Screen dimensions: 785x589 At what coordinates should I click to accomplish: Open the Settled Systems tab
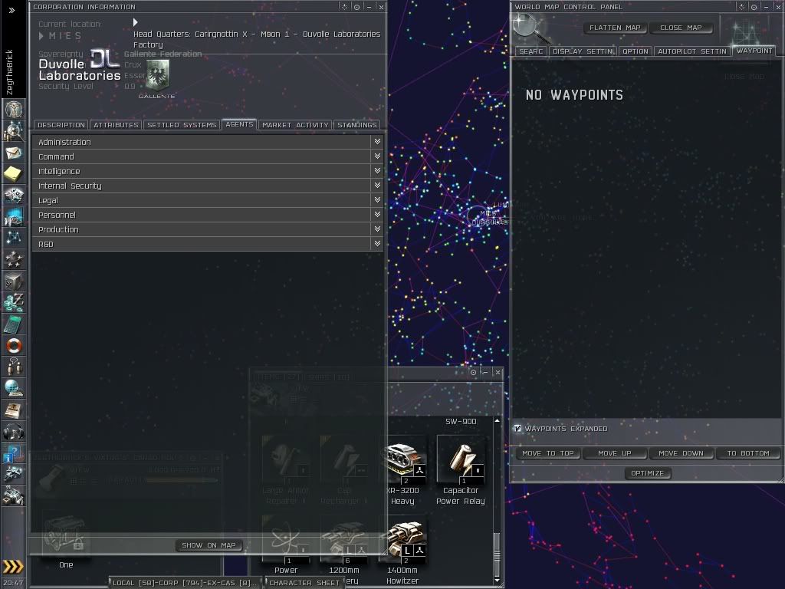[x=182, y=125]
